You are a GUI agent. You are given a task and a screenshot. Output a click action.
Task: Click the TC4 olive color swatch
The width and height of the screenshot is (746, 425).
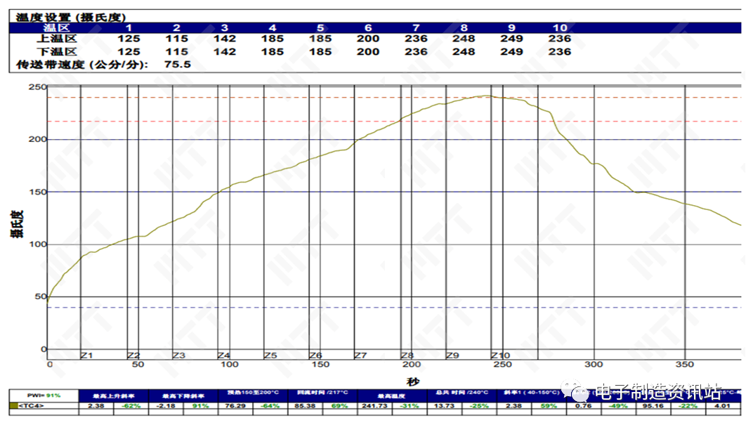pyautogui.click(x=13, y=406)
